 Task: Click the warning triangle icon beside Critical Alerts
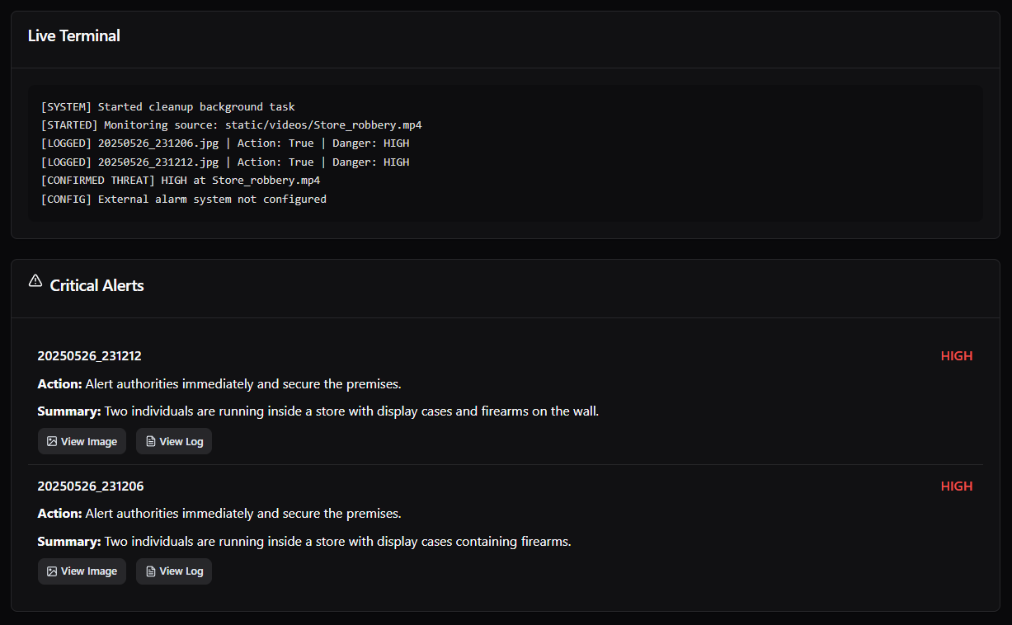pyautogui.click(x=35, y=281)
